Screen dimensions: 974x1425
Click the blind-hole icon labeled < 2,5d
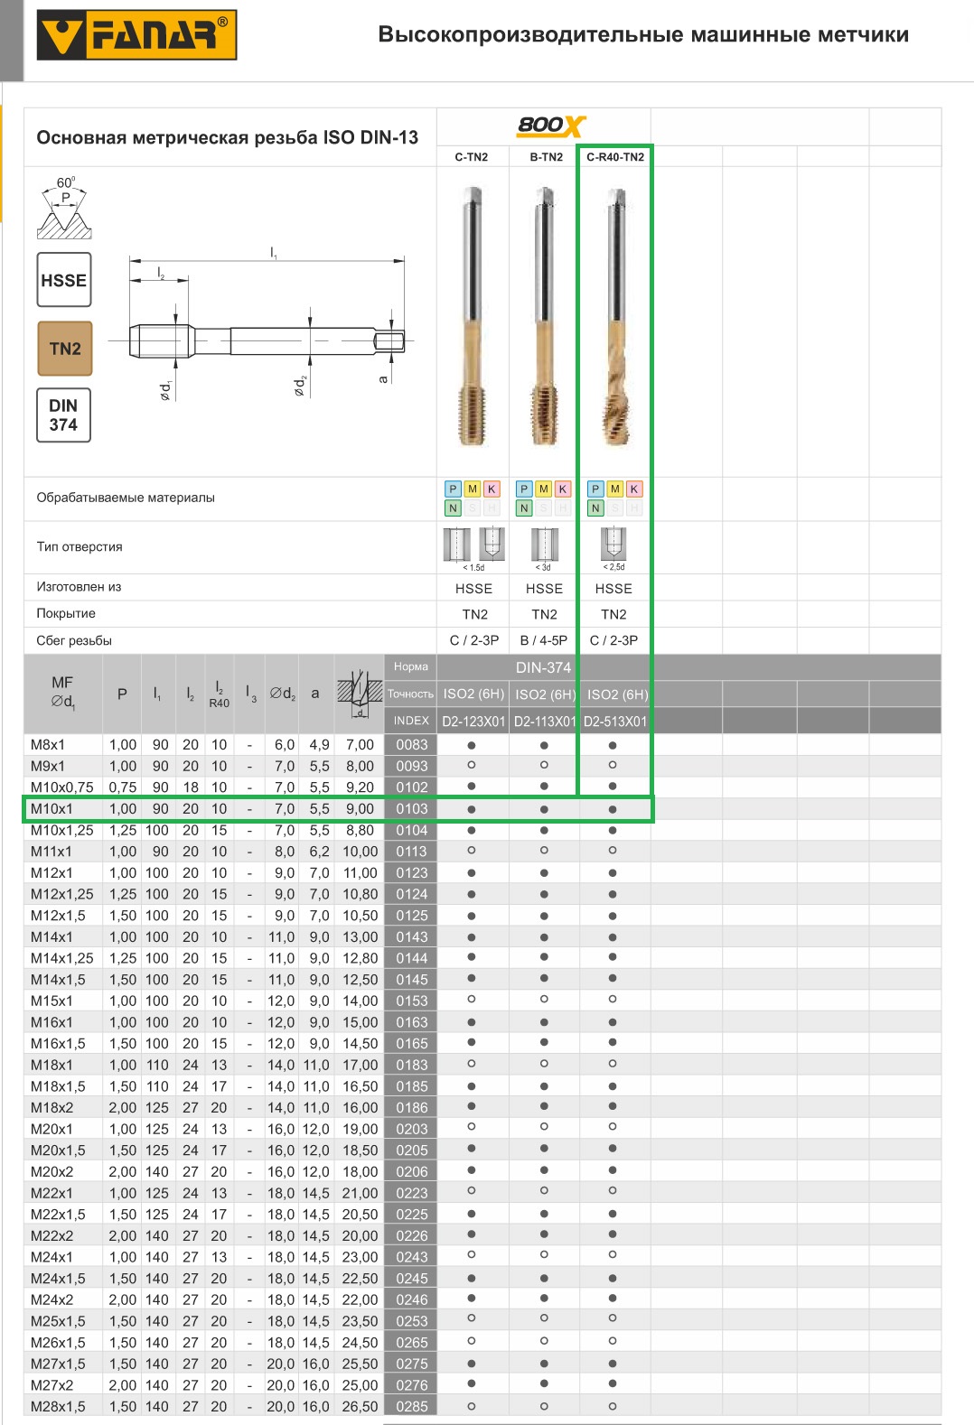613,545
